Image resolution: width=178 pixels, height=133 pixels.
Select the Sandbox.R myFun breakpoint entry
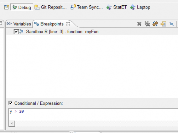point(62,32)
